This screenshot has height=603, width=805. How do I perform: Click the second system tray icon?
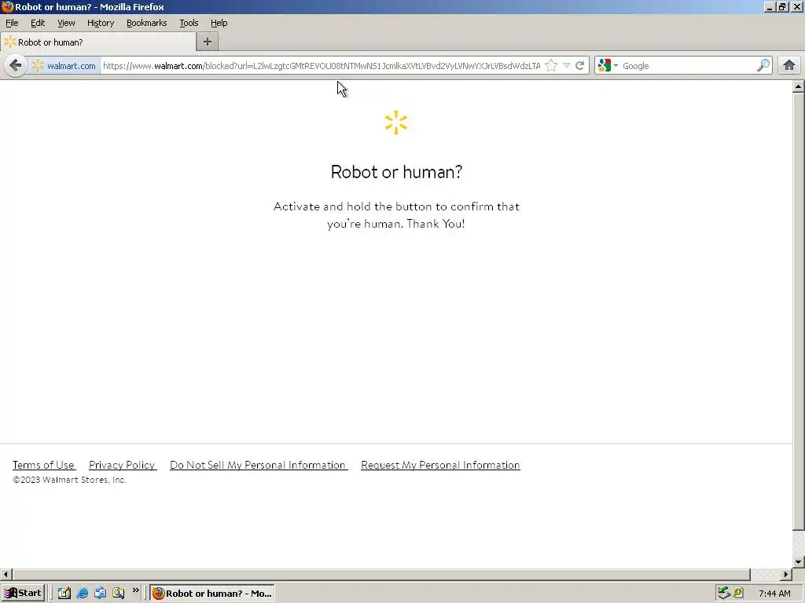click(738, 594)
